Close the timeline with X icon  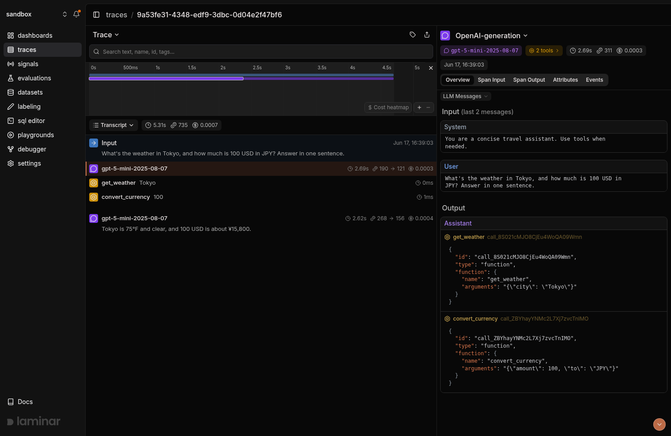430,68
